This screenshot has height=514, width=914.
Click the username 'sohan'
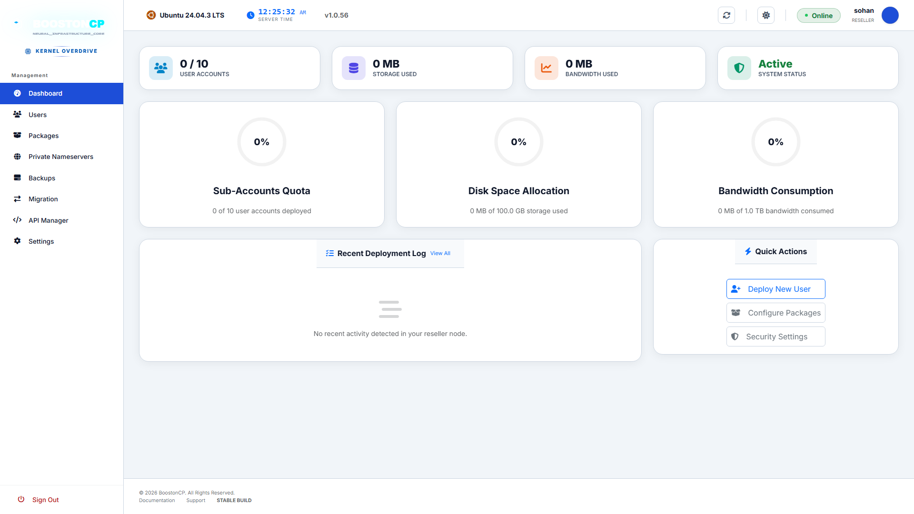[x=864, y=10]
